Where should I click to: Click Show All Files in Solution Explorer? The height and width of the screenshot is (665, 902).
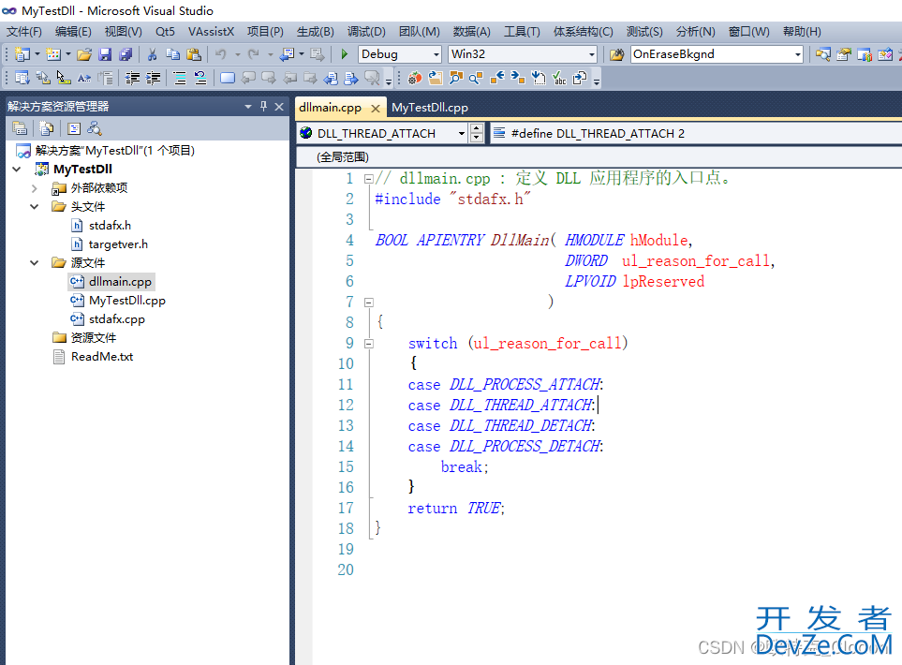47,129
